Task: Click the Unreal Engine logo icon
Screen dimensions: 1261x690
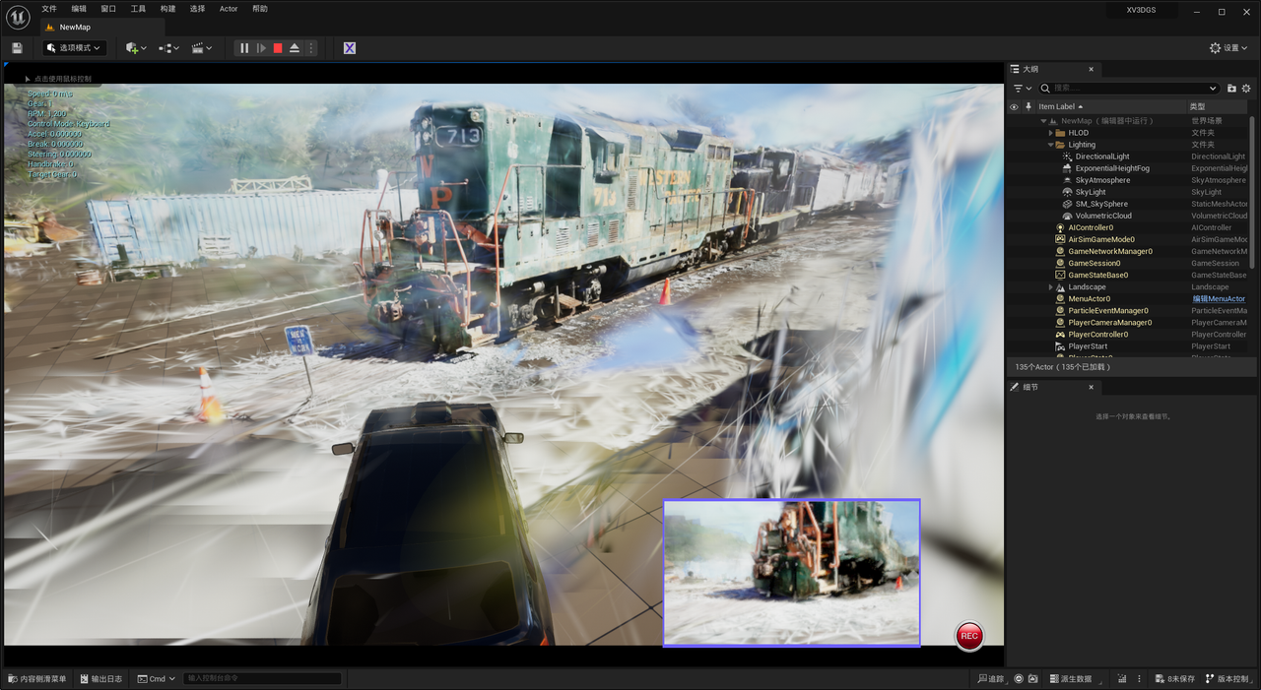Action: click(18, 17)
